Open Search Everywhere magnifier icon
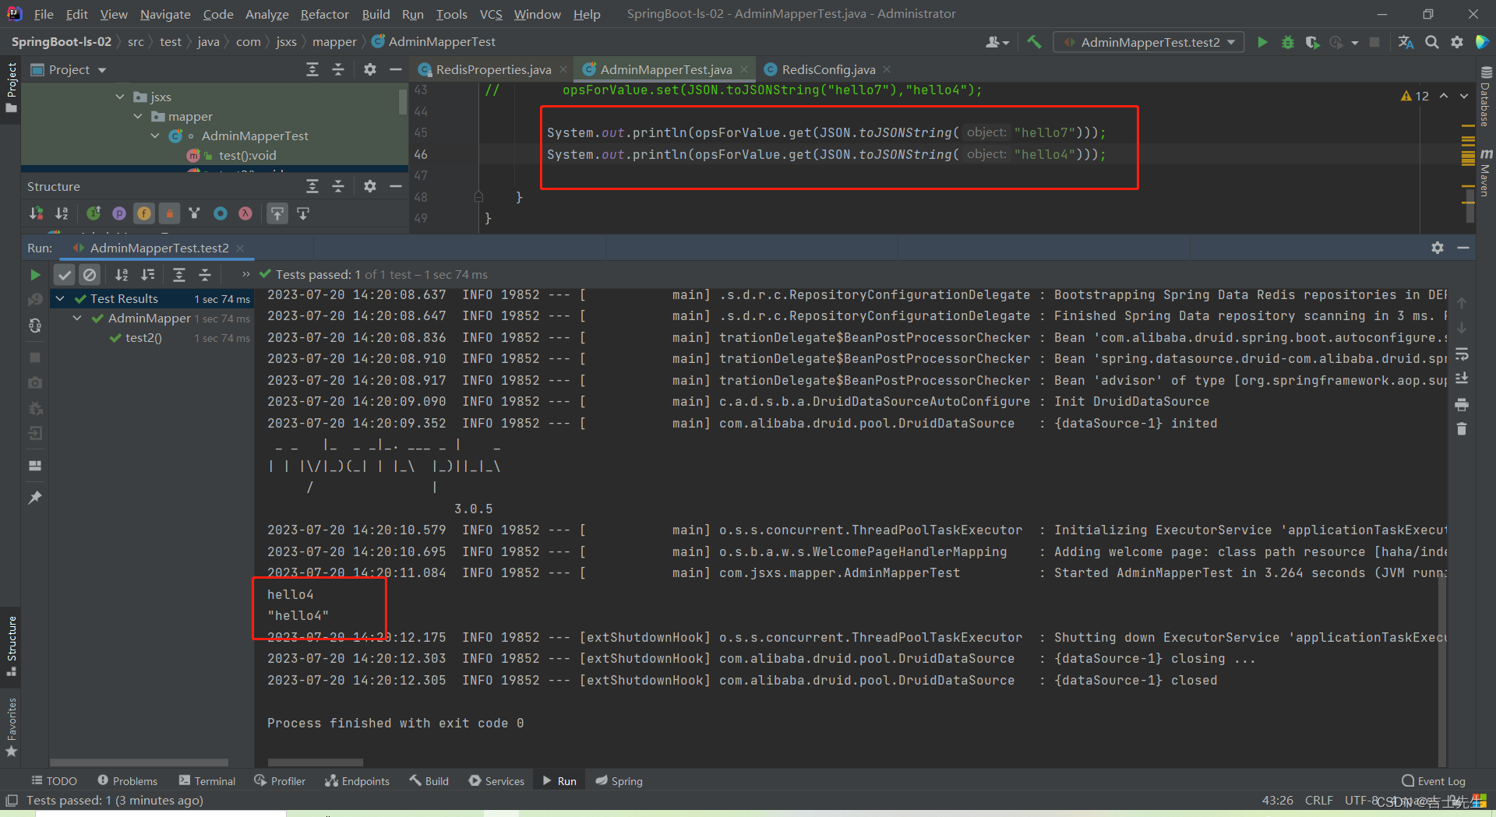1496x817 pixels. pyautogui.click(x=1431, y=42)
